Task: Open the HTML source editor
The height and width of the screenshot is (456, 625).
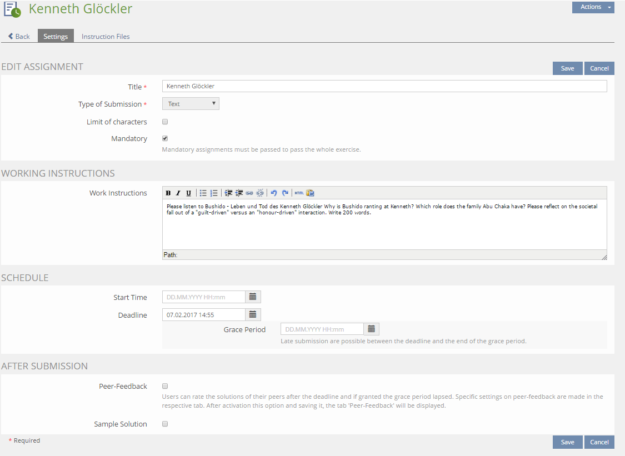Action: [299, 193]
